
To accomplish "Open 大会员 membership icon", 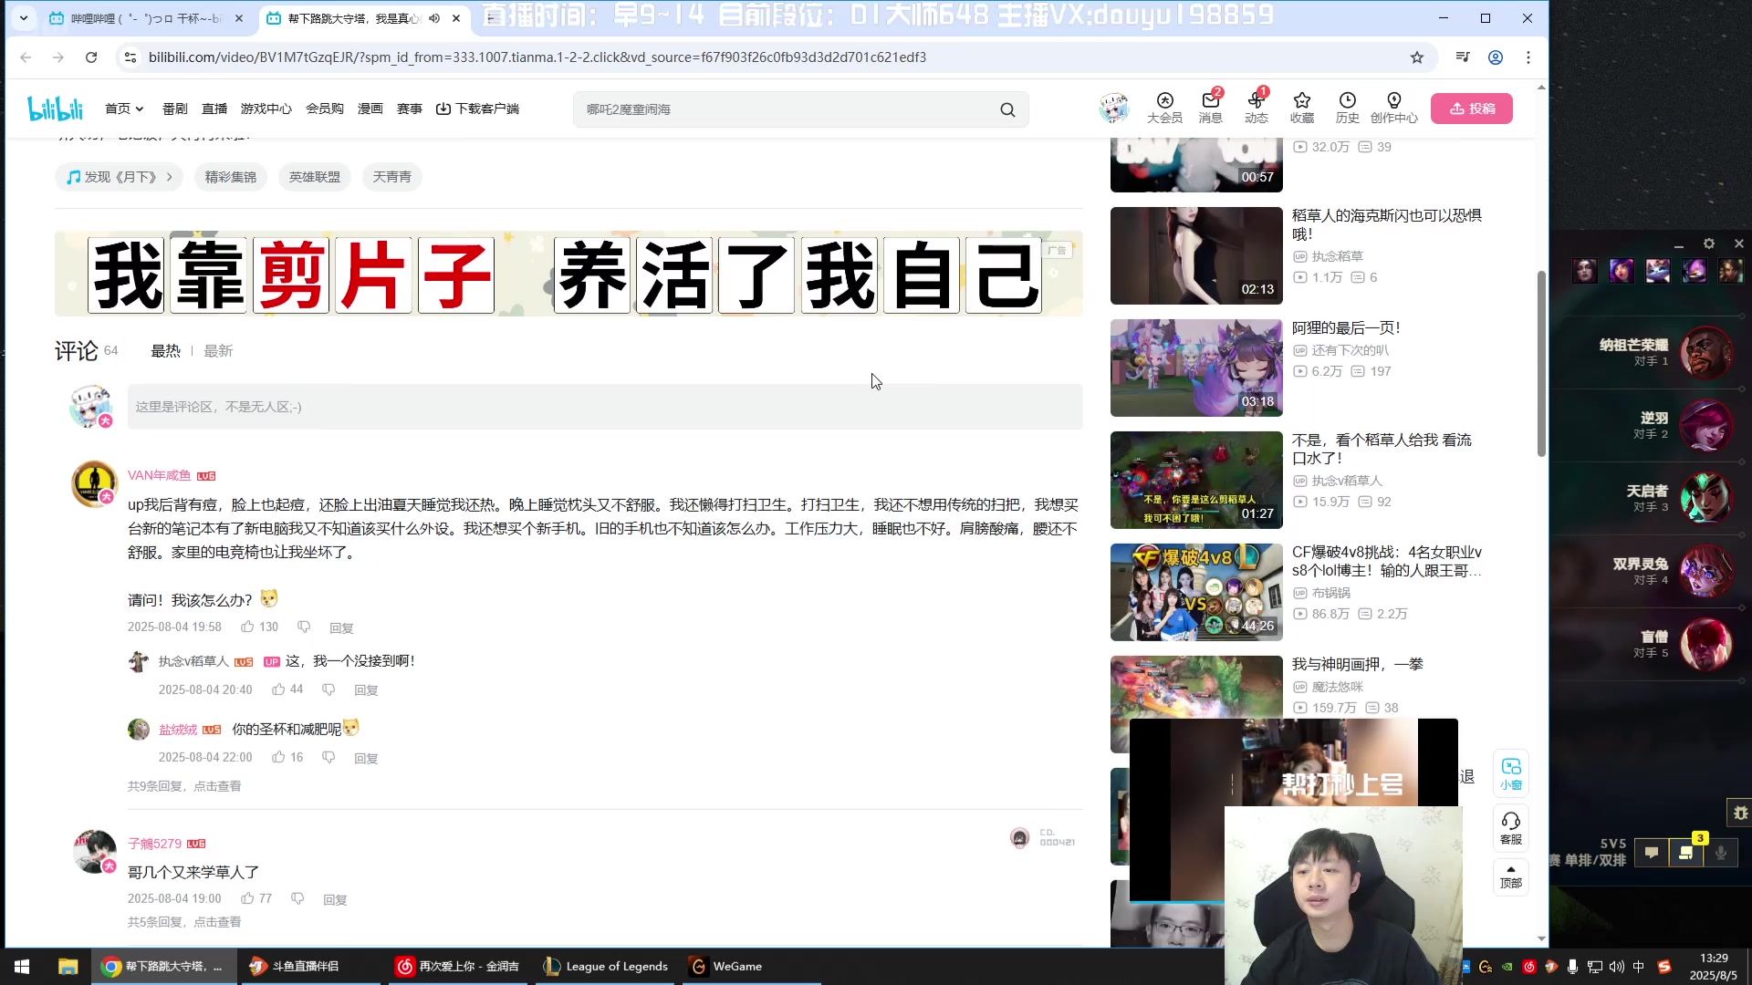I will (1164, 108).
